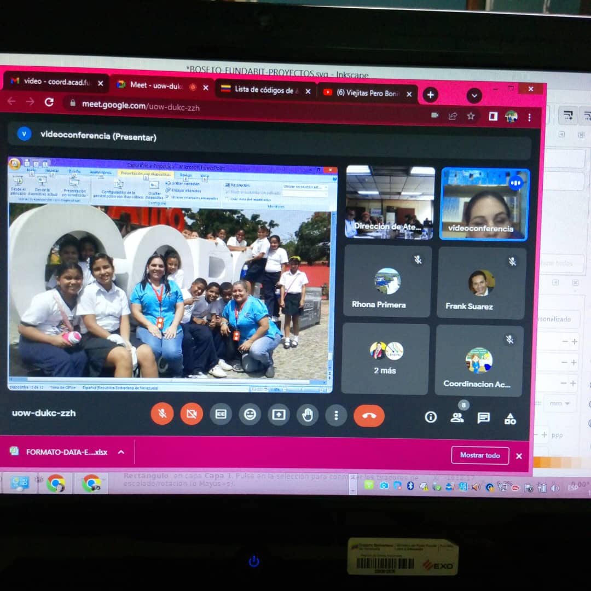This screenshot has height=591, width=591.
Task: Open the chat panel
Action: click(x=483, y=418)
